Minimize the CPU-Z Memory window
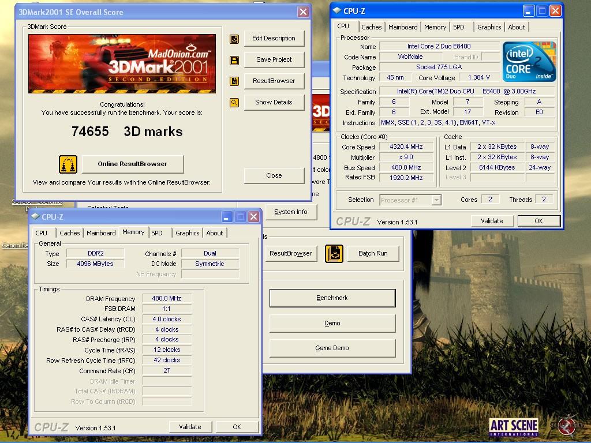Image resolution: width=591 pixels, height=443 pixels. pyautogui.click(x=226, y=217)
